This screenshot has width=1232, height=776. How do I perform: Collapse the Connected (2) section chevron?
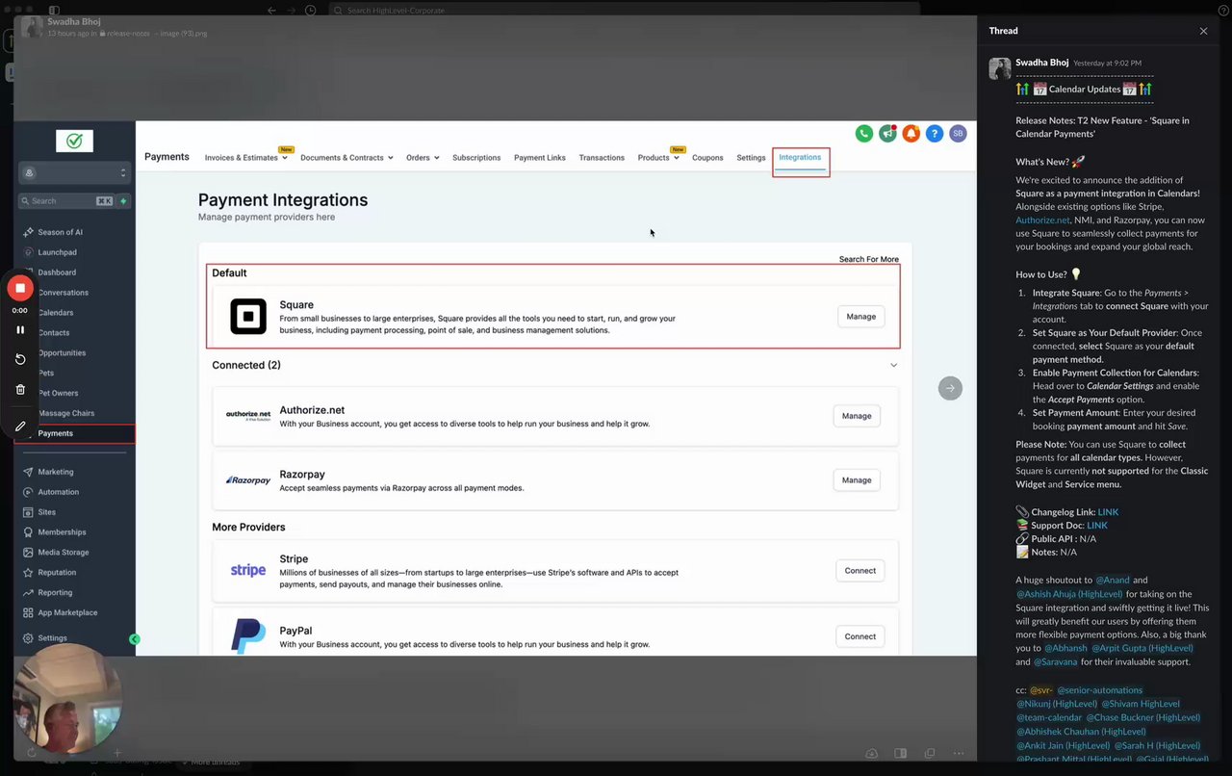[x=893, y=366]
